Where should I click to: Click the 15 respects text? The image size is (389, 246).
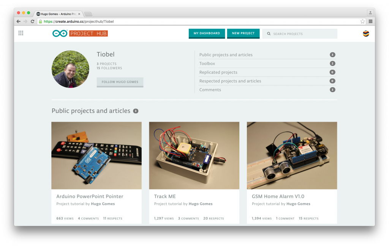point(308,219)
